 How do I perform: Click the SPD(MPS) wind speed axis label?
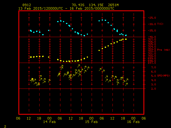(163, 75)
